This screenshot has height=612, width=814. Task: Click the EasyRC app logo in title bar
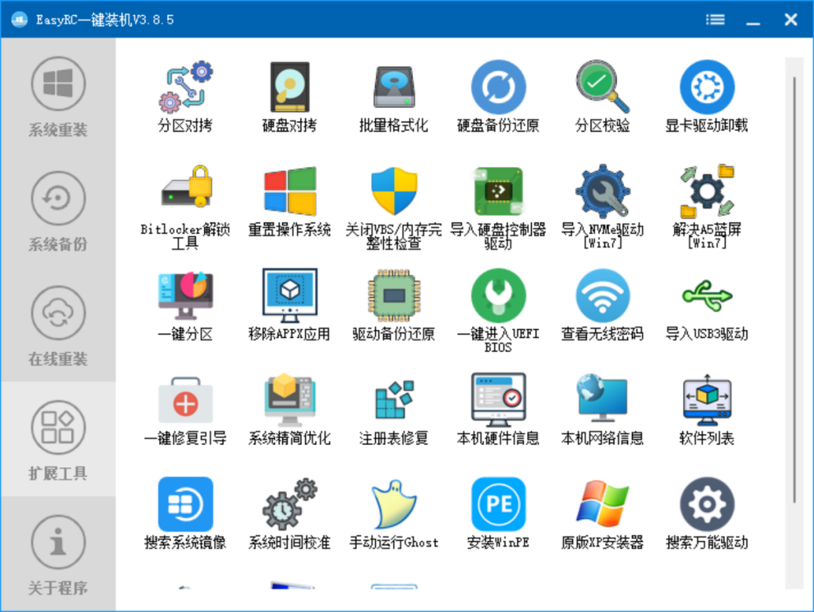tap(19, 20)
